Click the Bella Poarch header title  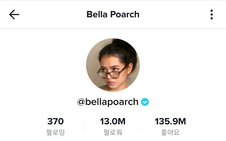(113, 14)
